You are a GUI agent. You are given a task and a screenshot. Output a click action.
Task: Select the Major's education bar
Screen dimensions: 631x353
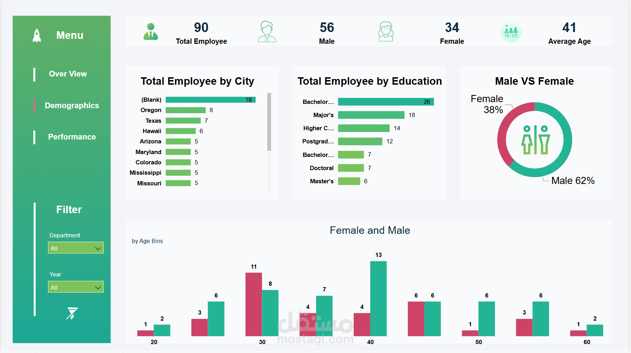[x=371, y=115]
